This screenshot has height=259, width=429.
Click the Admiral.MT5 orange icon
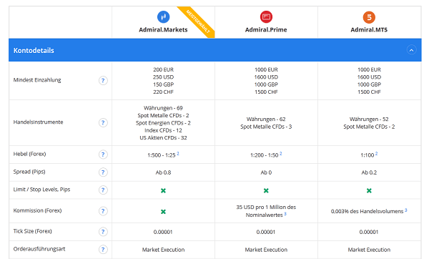(x=369, y=17)
